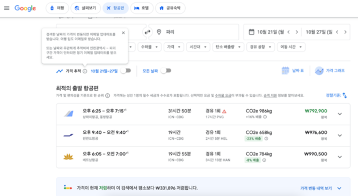Go to previous day for departure date

(x=289, y=32)
